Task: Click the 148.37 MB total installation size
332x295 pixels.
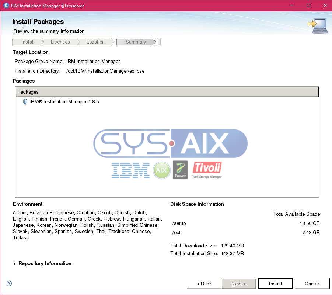Action: click(x=232, y=253)
